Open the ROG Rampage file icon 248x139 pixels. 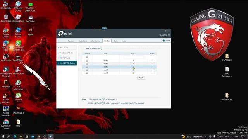tap(227, 72)
